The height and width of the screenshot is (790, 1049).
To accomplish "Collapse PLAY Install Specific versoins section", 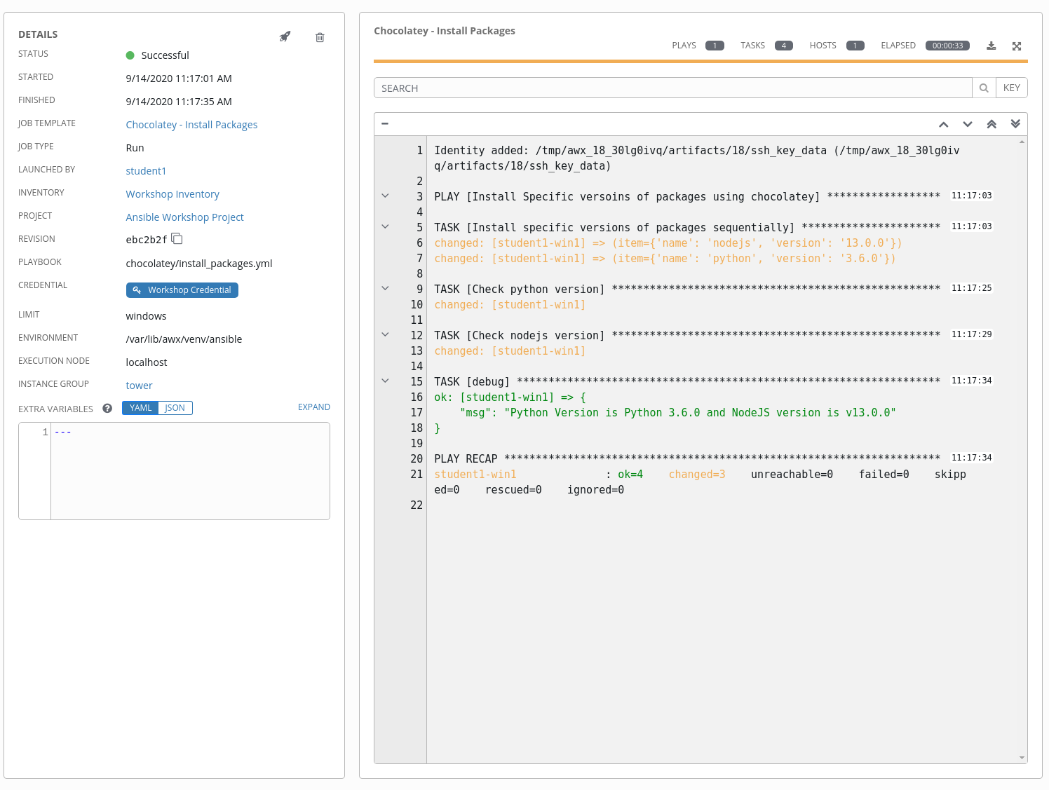I will (x=385, y=196).
